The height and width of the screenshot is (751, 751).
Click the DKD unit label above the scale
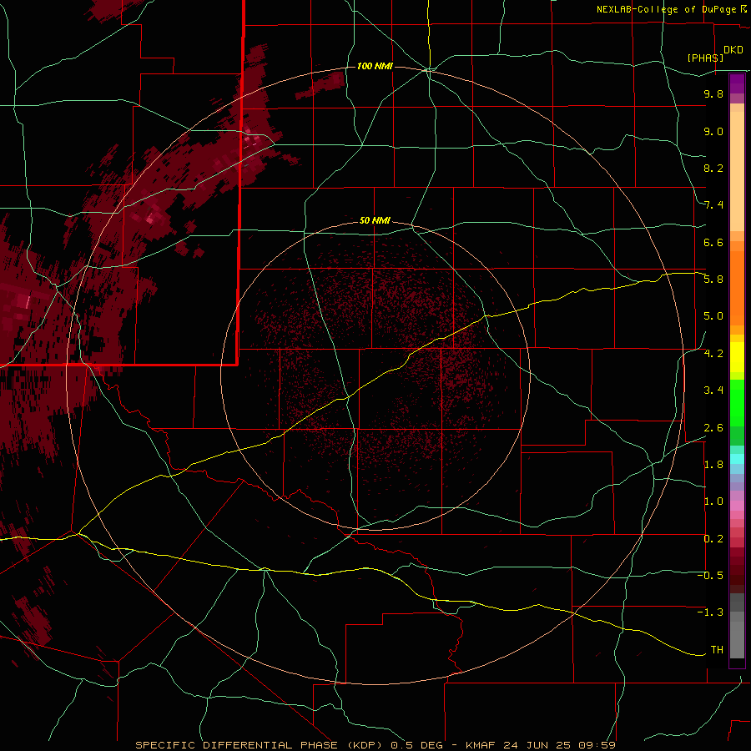733,50
